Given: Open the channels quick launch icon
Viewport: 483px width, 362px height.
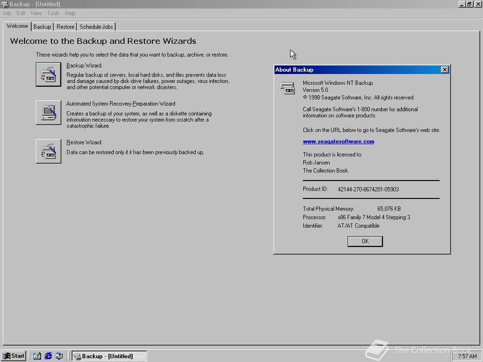Looking at the screenshot, I should point(59,356).
